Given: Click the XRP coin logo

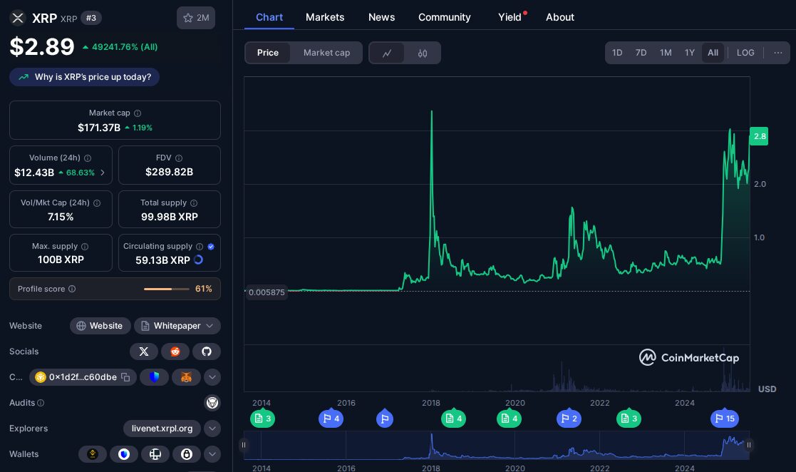Looking at the screenshot, I should 18,18.
